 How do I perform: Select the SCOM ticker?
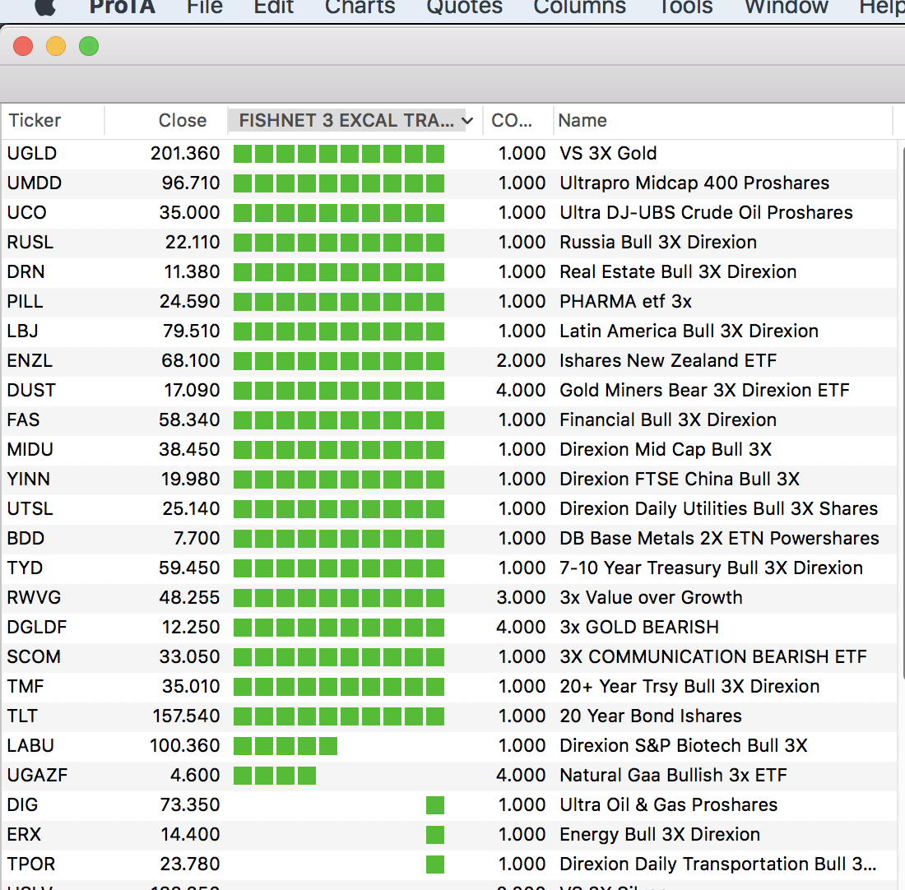pos(34,657)
